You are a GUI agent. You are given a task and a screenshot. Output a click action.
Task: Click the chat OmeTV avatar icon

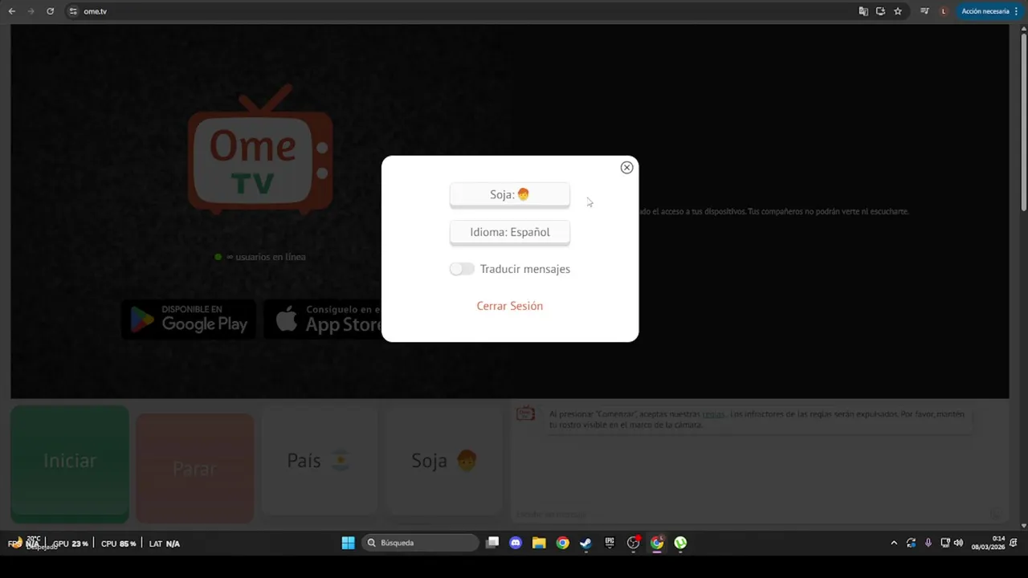coord(525,413)
